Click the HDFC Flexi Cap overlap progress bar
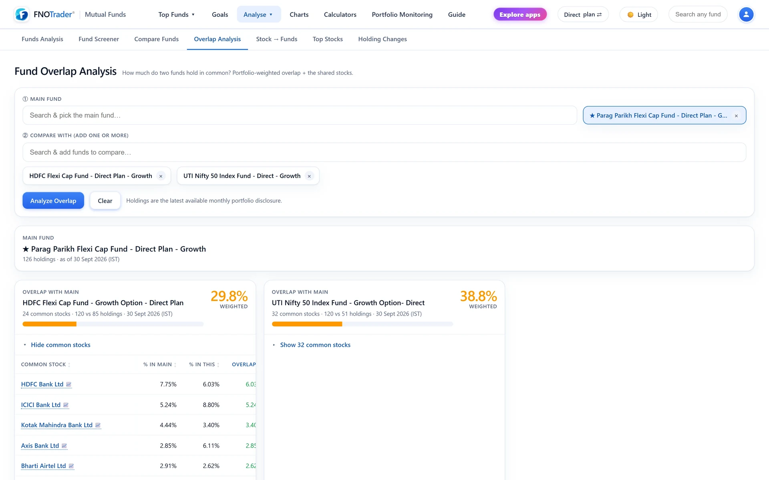The height and width of the screenshot is (480, 769). (113, 324)
